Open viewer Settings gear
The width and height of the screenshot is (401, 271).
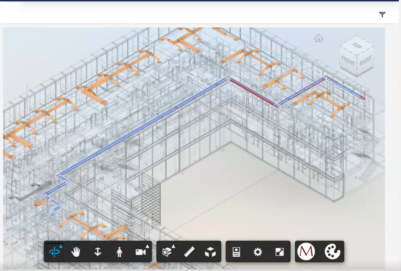258,252
